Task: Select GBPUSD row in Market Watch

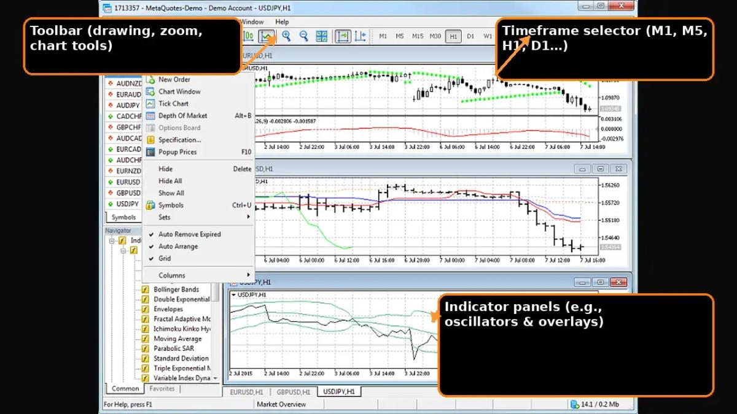Action: (123, 193)
